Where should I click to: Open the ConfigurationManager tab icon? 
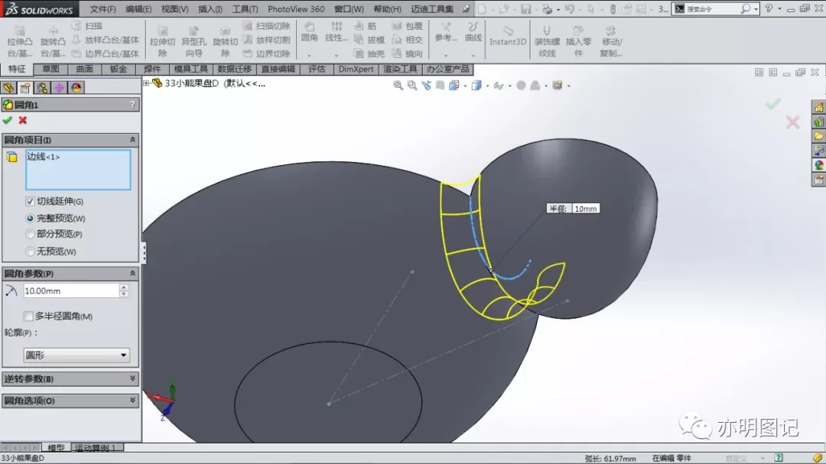coord(42,88)
